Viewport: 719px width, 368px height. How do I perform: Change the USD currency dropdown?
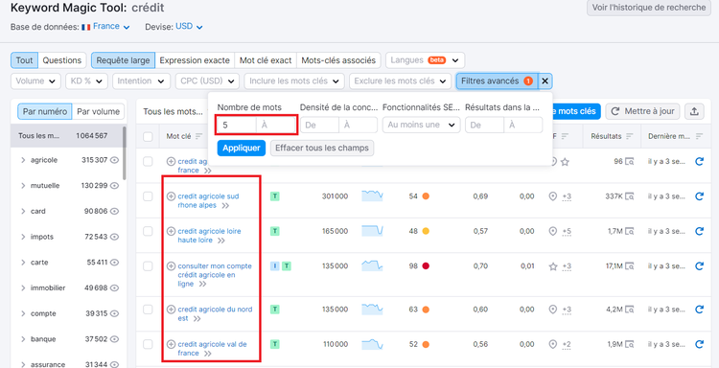pos(189,27)
